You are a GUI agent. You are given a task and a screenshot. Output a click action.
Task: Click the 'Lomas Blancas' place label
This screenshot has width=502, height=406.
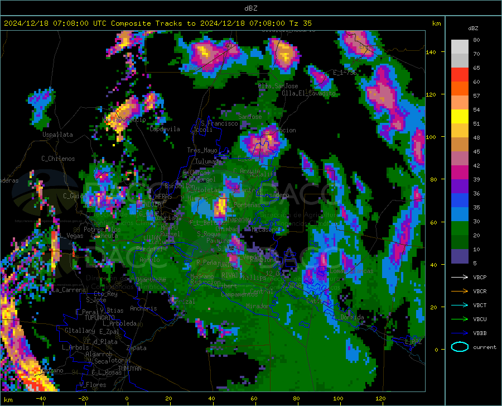351,271
